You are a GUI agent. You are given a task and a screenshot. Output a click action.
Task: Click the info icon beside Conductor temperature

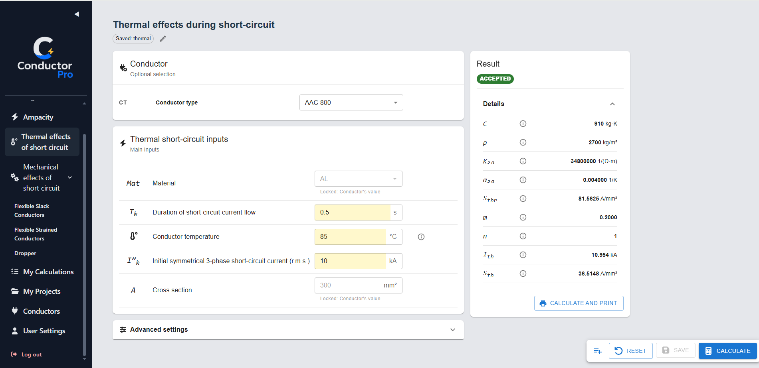[x=421, y=237]
